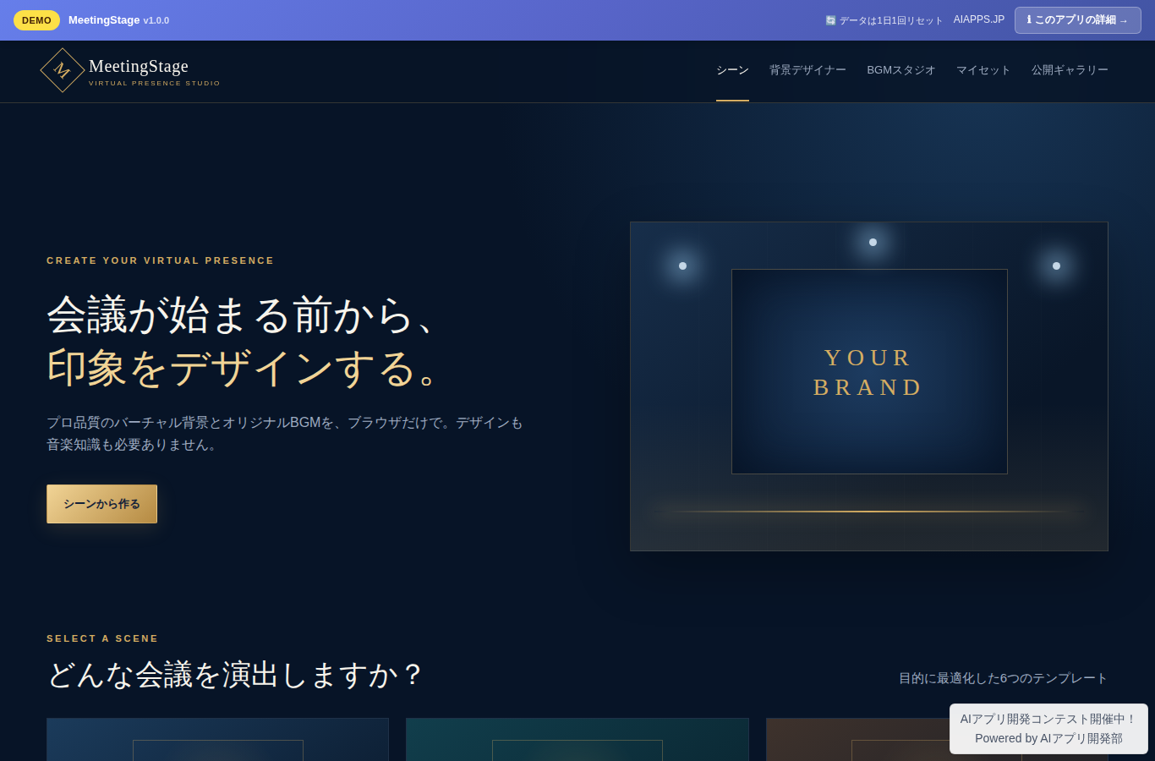
Task: Open the 背景デザイナー nav item
Action: (x=807, y=70)
